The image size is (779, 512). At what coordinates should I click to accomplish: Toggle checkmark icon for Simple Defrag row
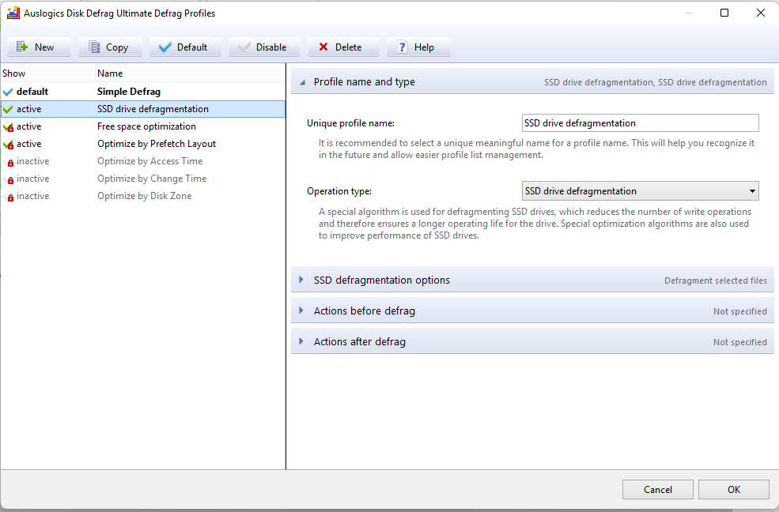pyautogui.click(x=8, y=92)
